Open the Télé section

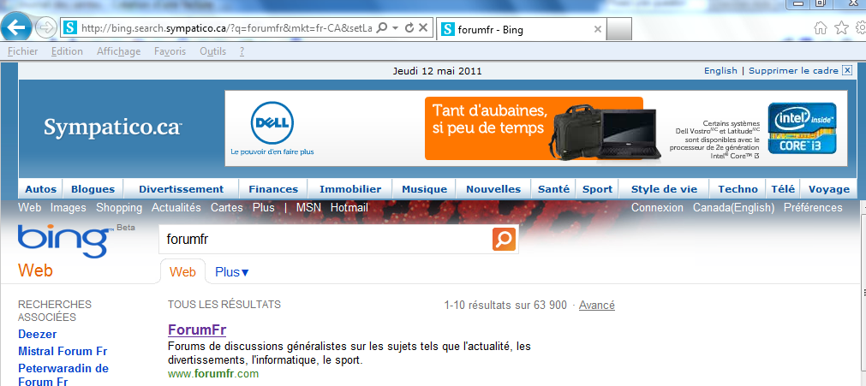[x=783, y=189]
